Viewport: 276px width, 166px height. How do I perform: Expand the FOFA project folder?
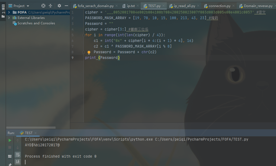(x=9, y=12)
